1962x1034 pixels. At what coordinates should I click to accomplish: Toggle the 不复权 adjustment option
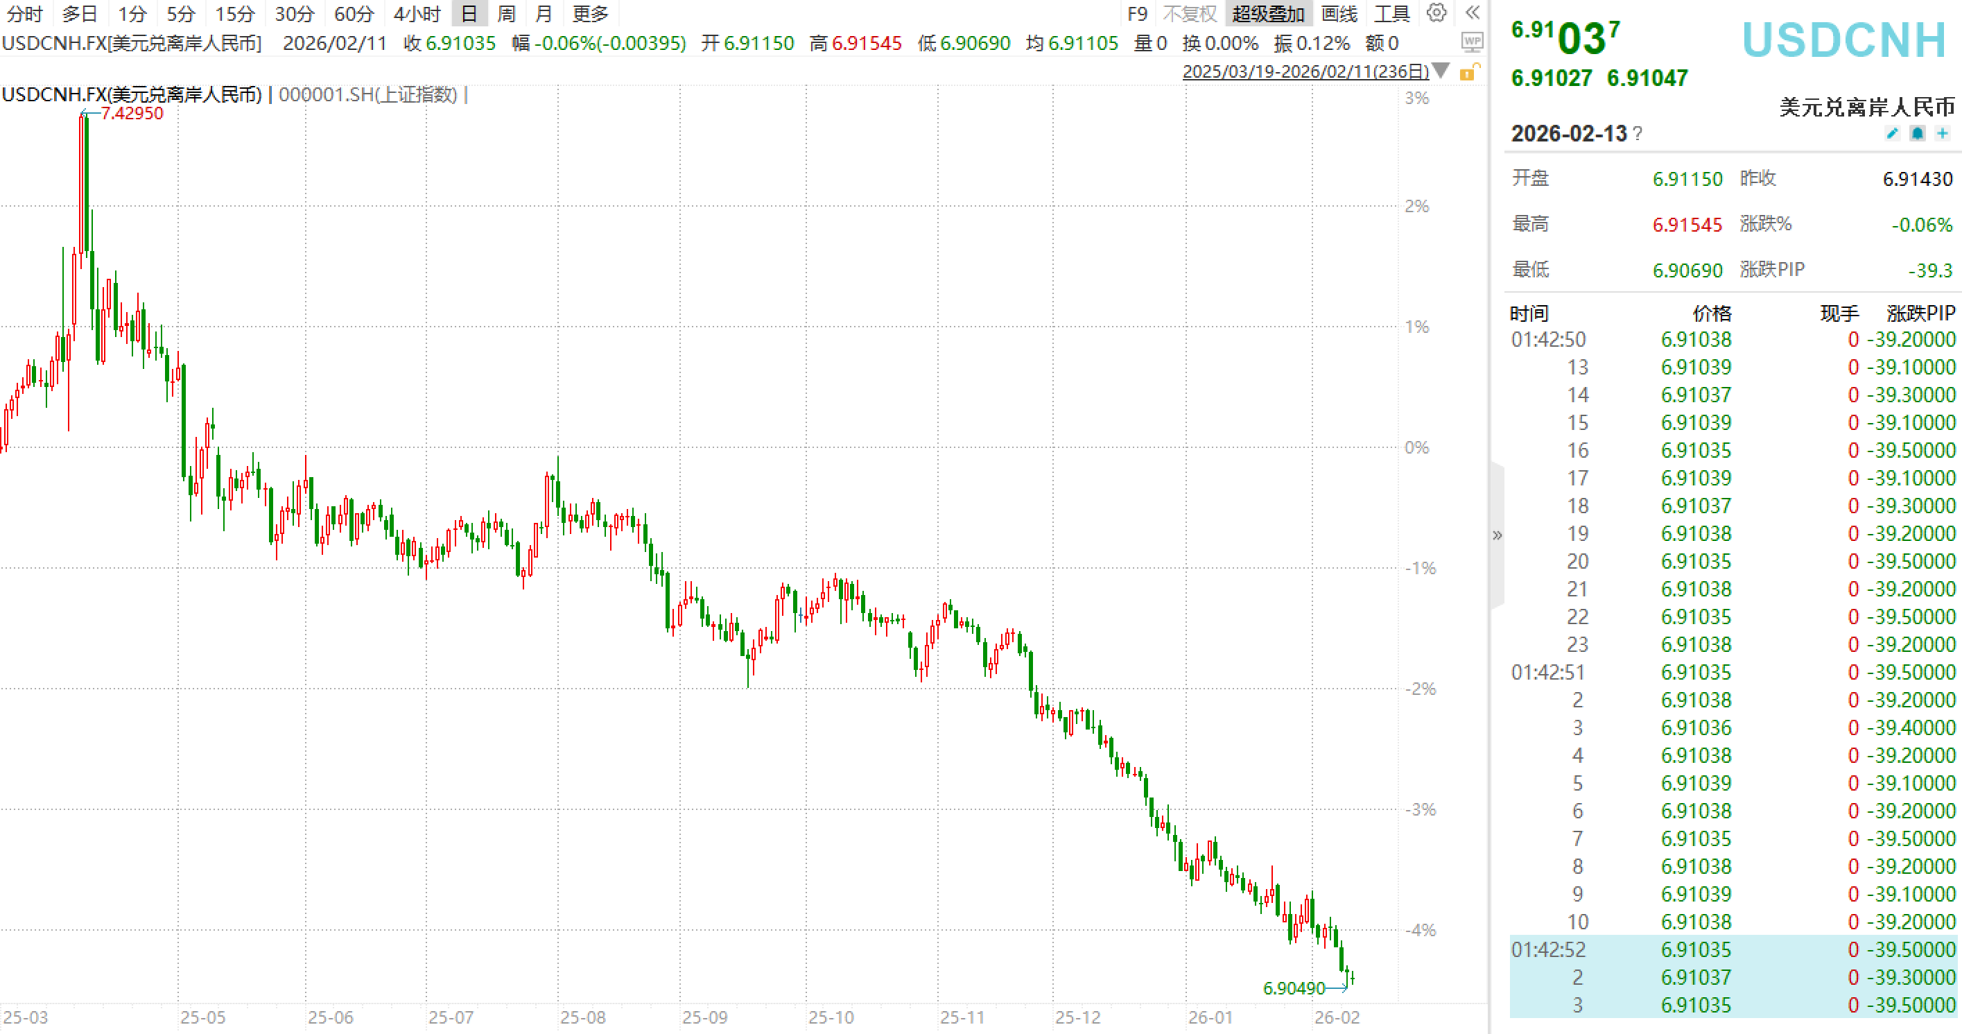click(1190, 13)
